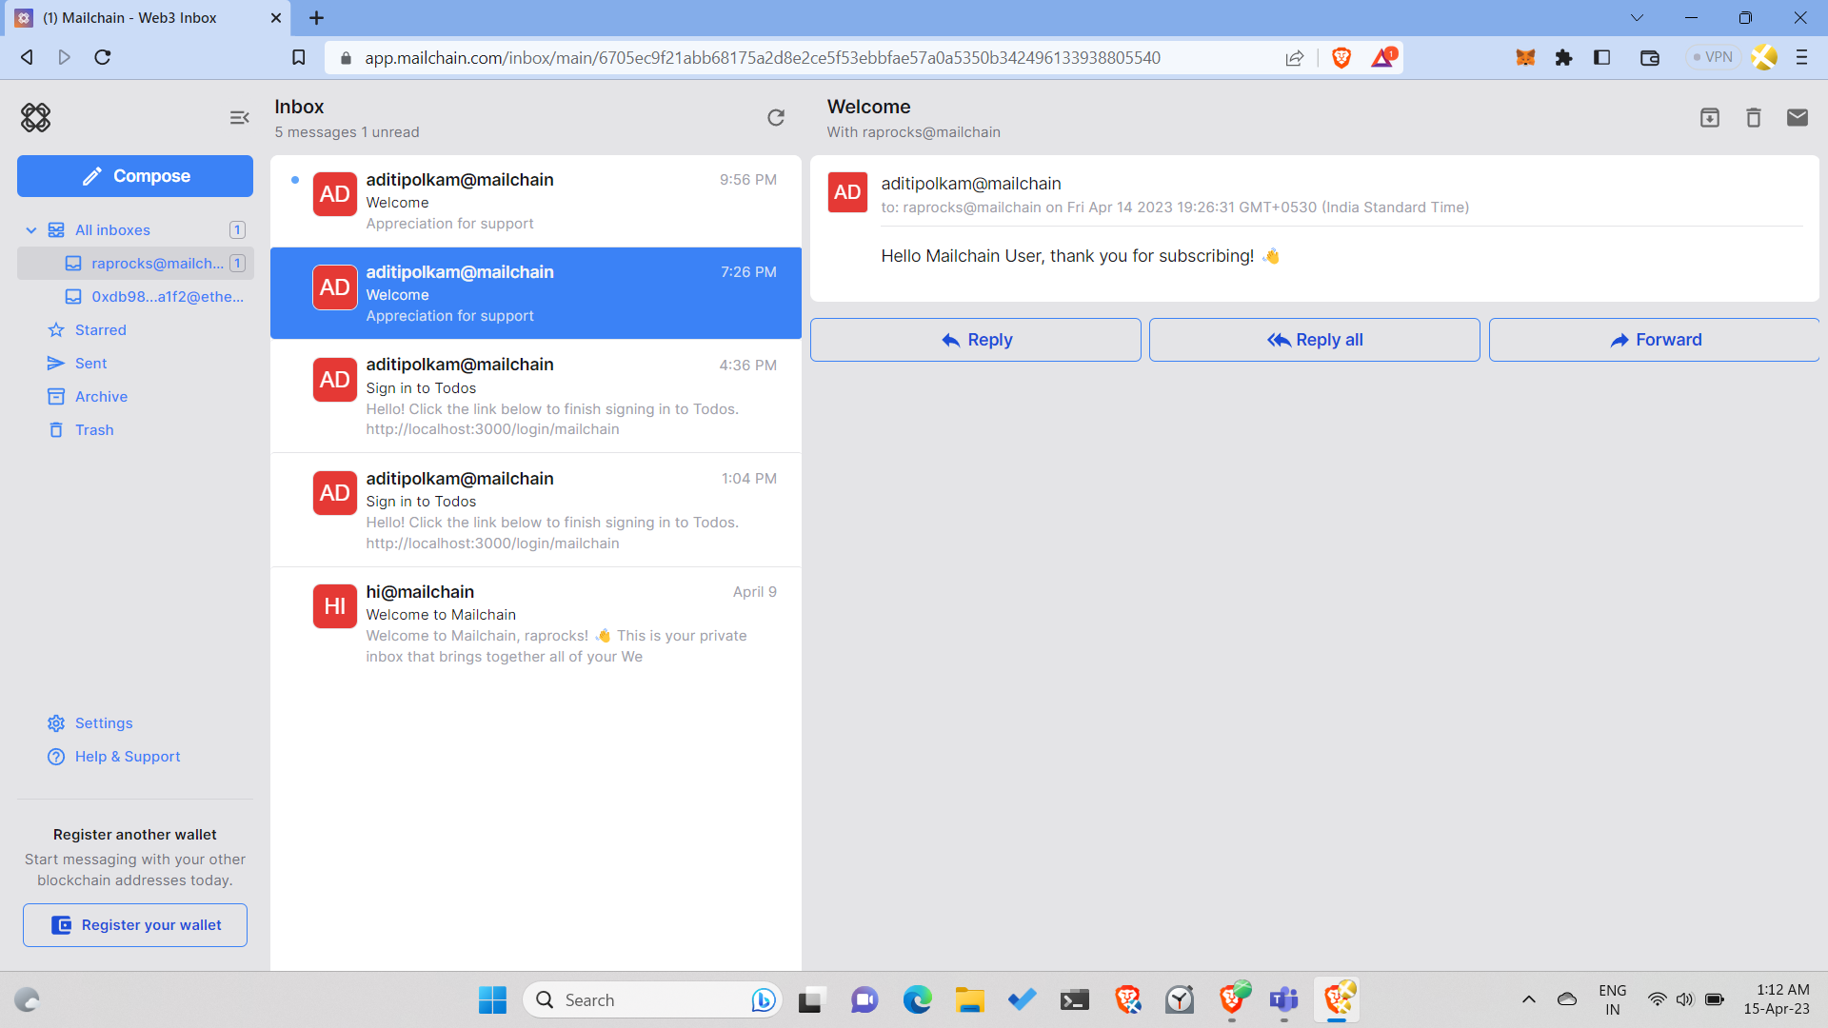Image resolution: width=1828 pixels, height=1028 pixels.
Task: Click the Mailchain logo icon top-left
Action: coord(35,117)
